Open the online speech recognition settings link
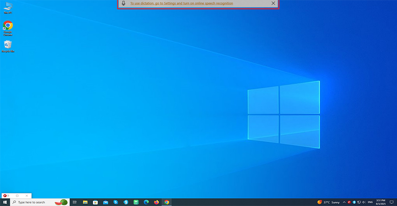This screenshot has width=397, height=206. pos(182,3)
